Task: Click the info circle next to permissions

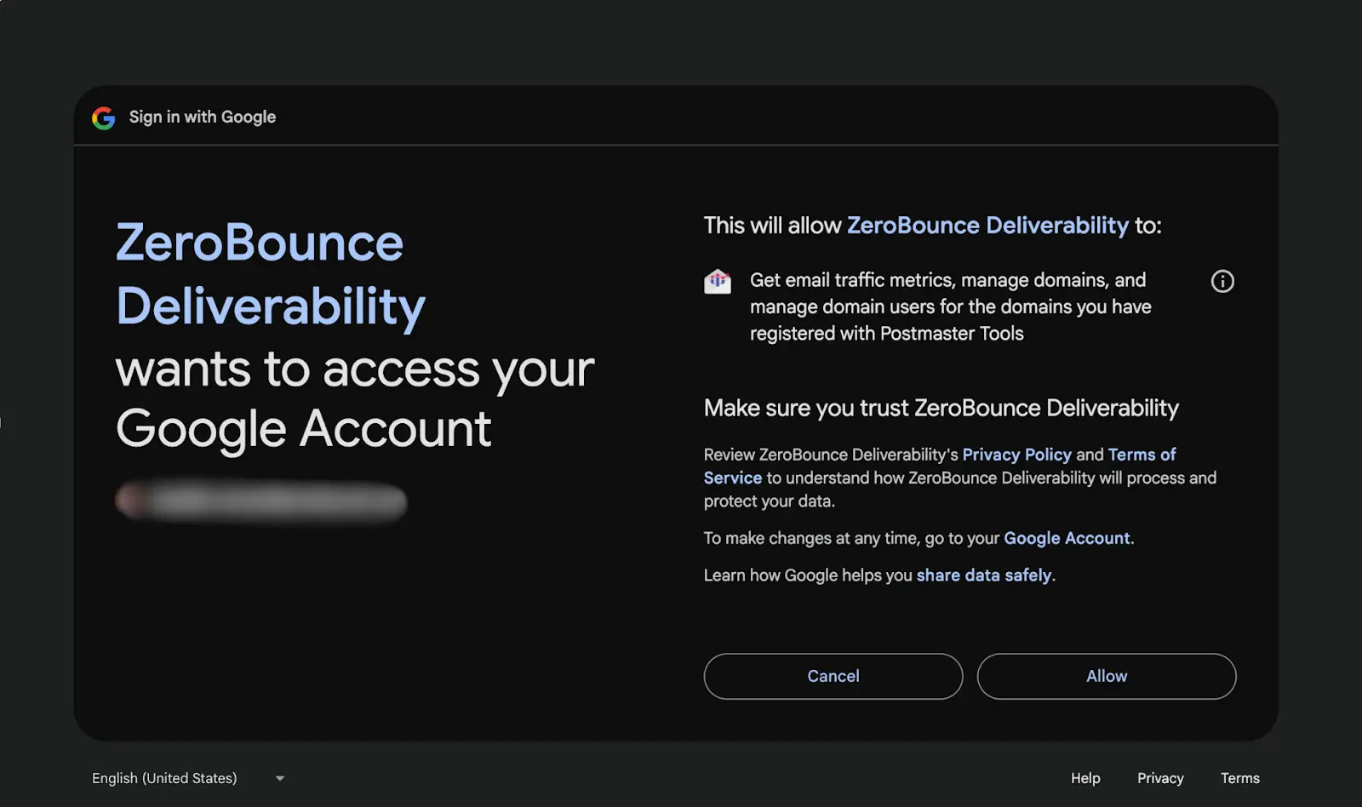Action: (1222, 281)
